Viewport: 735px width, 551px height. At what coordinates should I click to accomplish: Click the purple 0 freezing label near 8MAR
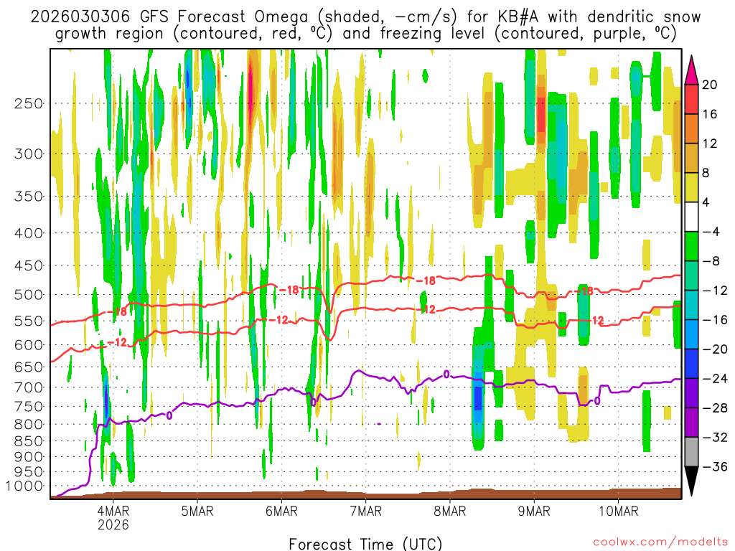446,375
